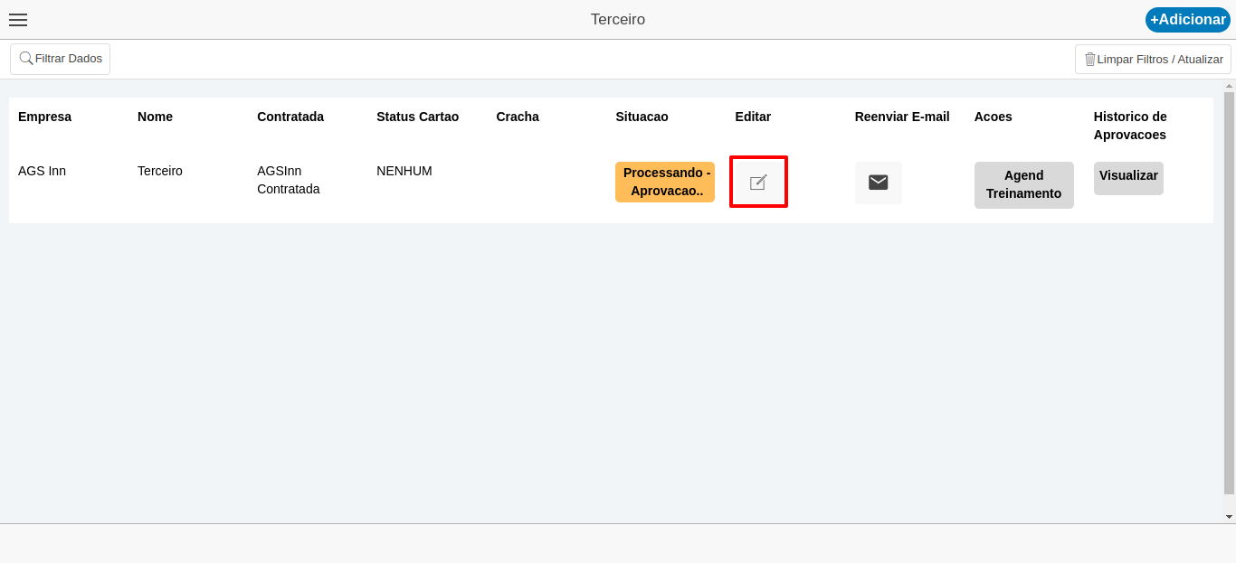Open the Filtrar Dados search filter

point(61,59)
